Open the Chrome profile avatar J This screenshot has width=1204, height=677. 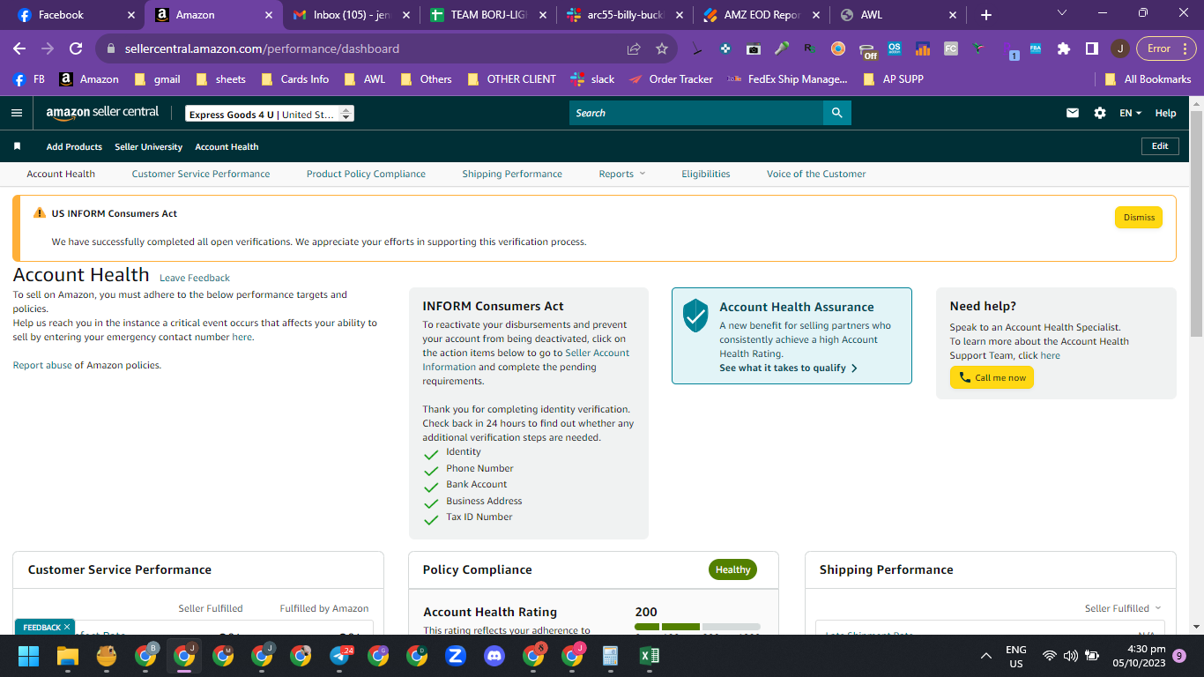click(1119, 48)
